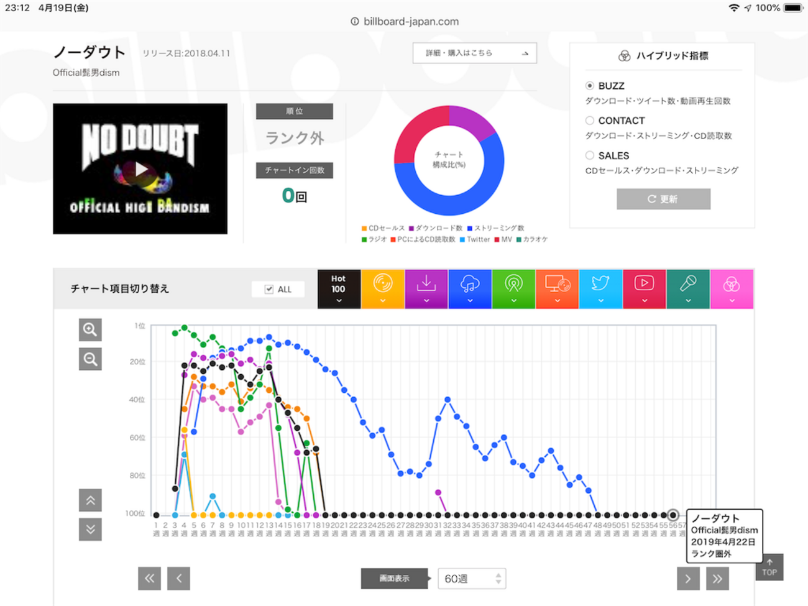This screenshot has height=606, width=808.
Task: Click the Wi-Fi icon in status bar
Action: pyautogui.click(x=734, y=8)
